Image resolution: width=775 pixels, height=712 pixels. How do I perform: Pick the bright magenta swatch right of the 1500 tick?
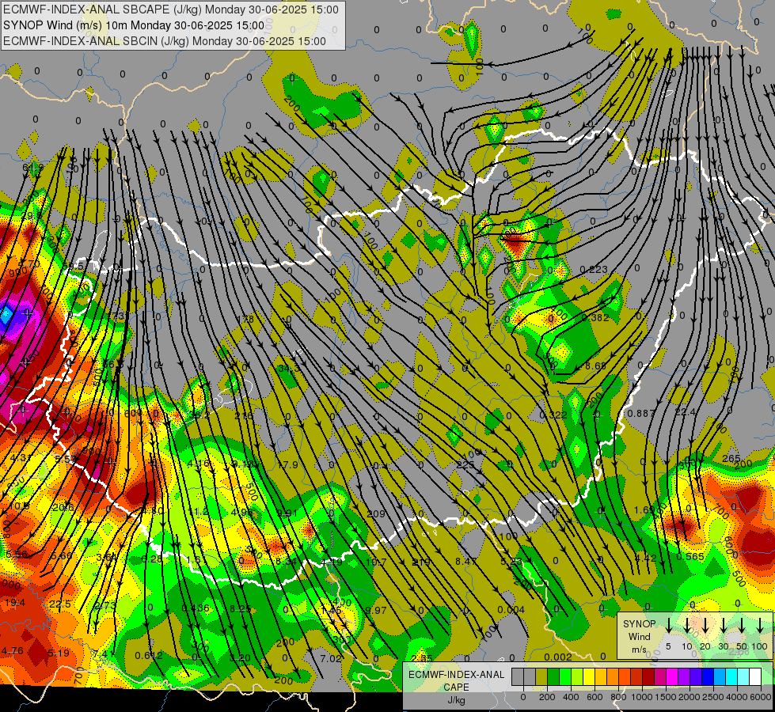coord(672,676)
